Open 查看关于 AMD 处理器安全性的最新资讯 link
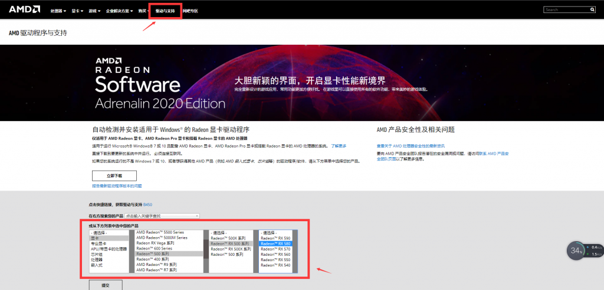 click(x=411, y=146)
